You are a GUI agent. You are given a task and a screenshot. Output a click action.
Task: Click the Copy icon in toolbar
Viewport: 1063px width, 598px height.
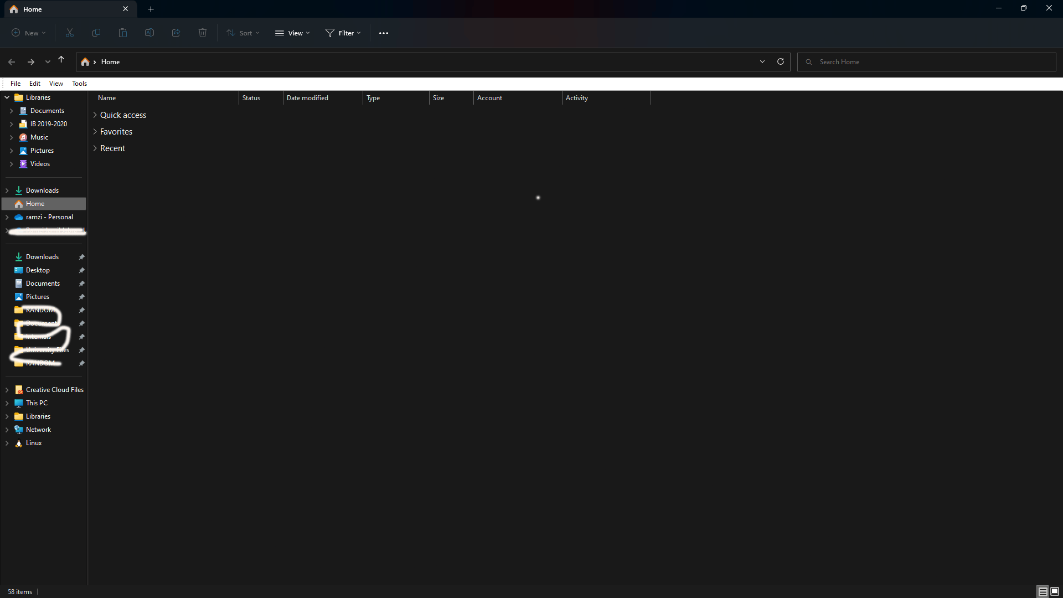[x=96, y=33]
